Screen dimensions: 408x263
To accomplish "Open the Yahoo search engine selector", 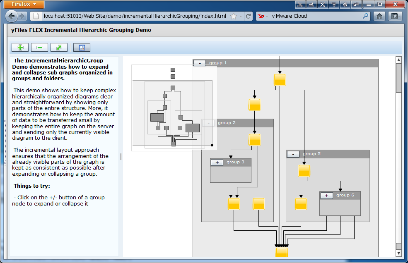I will 263,16.
